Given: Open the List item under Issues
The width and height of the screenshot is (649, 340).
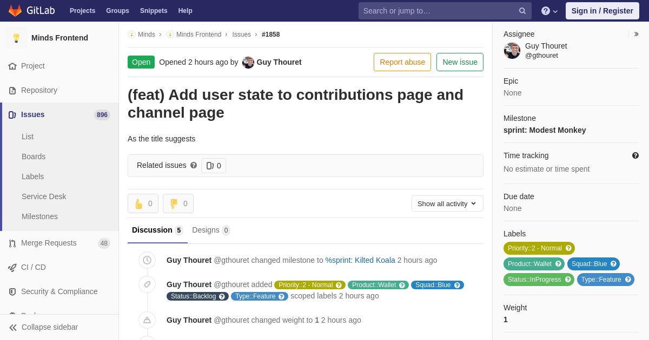Looking at the screenshot, I should point(28,137).
